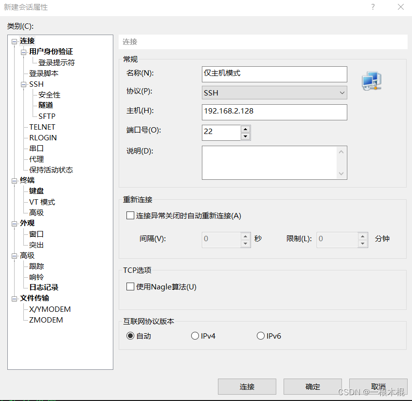
Task: Select SFTP in the tree
Action: click(x=47, y=116)
